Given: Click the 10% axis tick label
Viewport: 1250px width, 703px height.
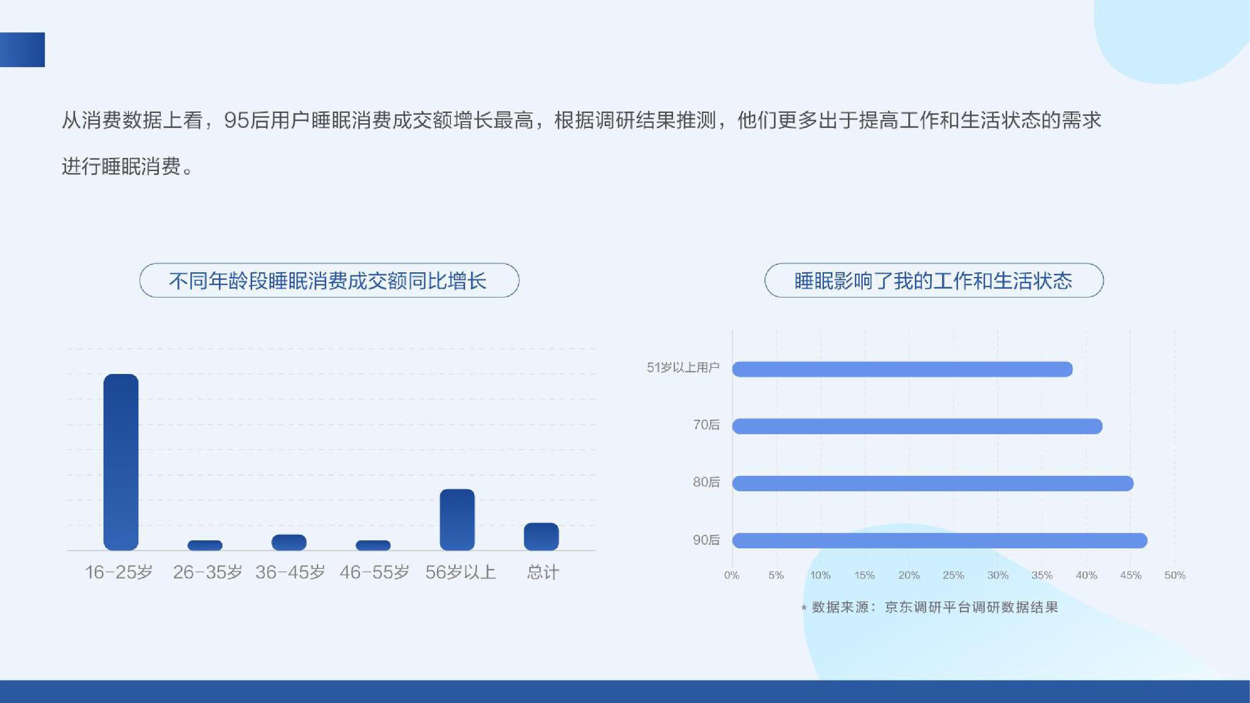Looking at the screenshot, I should coord(820,575).
